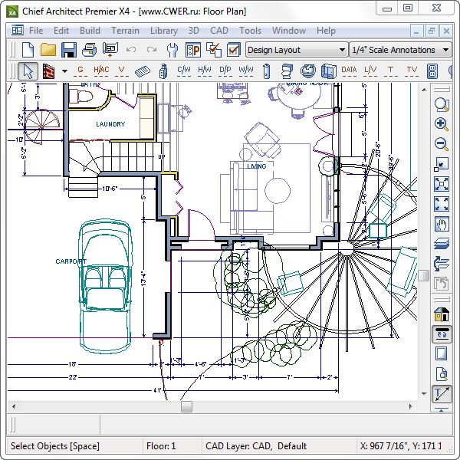The image size is (460, 460).
Task: Click the house icon in right toolbar
Action: coord(442,314)
